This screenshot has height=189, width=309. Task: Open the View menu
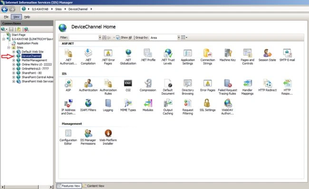click(16, 17)
